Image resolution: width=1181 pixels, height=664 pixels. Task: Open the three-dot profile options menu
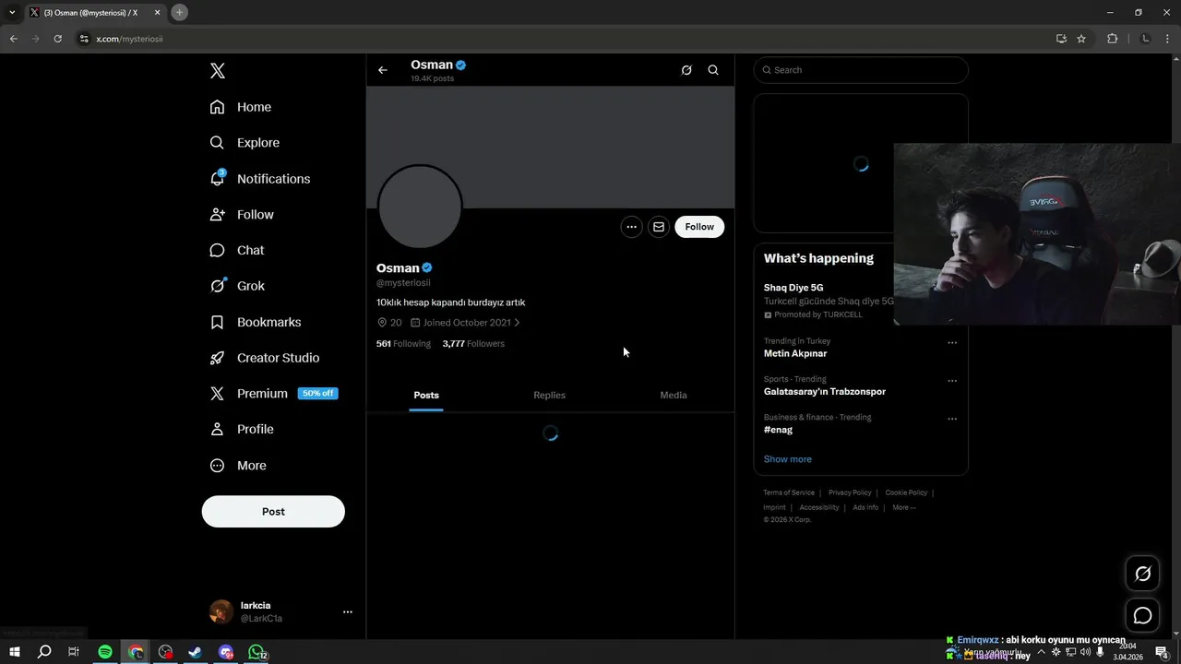[631, 227]
